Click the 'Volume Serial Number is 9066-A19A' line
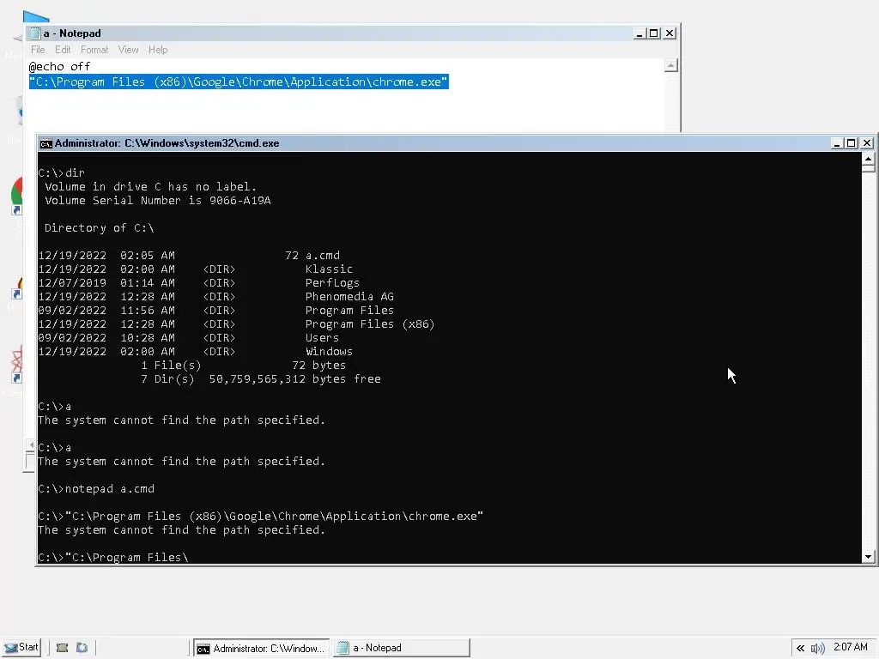 [158, 201]
